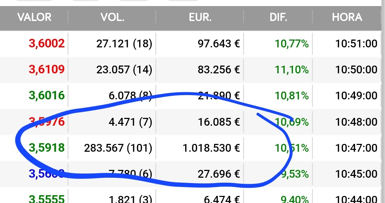Viewport: 385px width, 203px height.
Task: Select the 10:44:00 trade row
Action: coord(191,196)
